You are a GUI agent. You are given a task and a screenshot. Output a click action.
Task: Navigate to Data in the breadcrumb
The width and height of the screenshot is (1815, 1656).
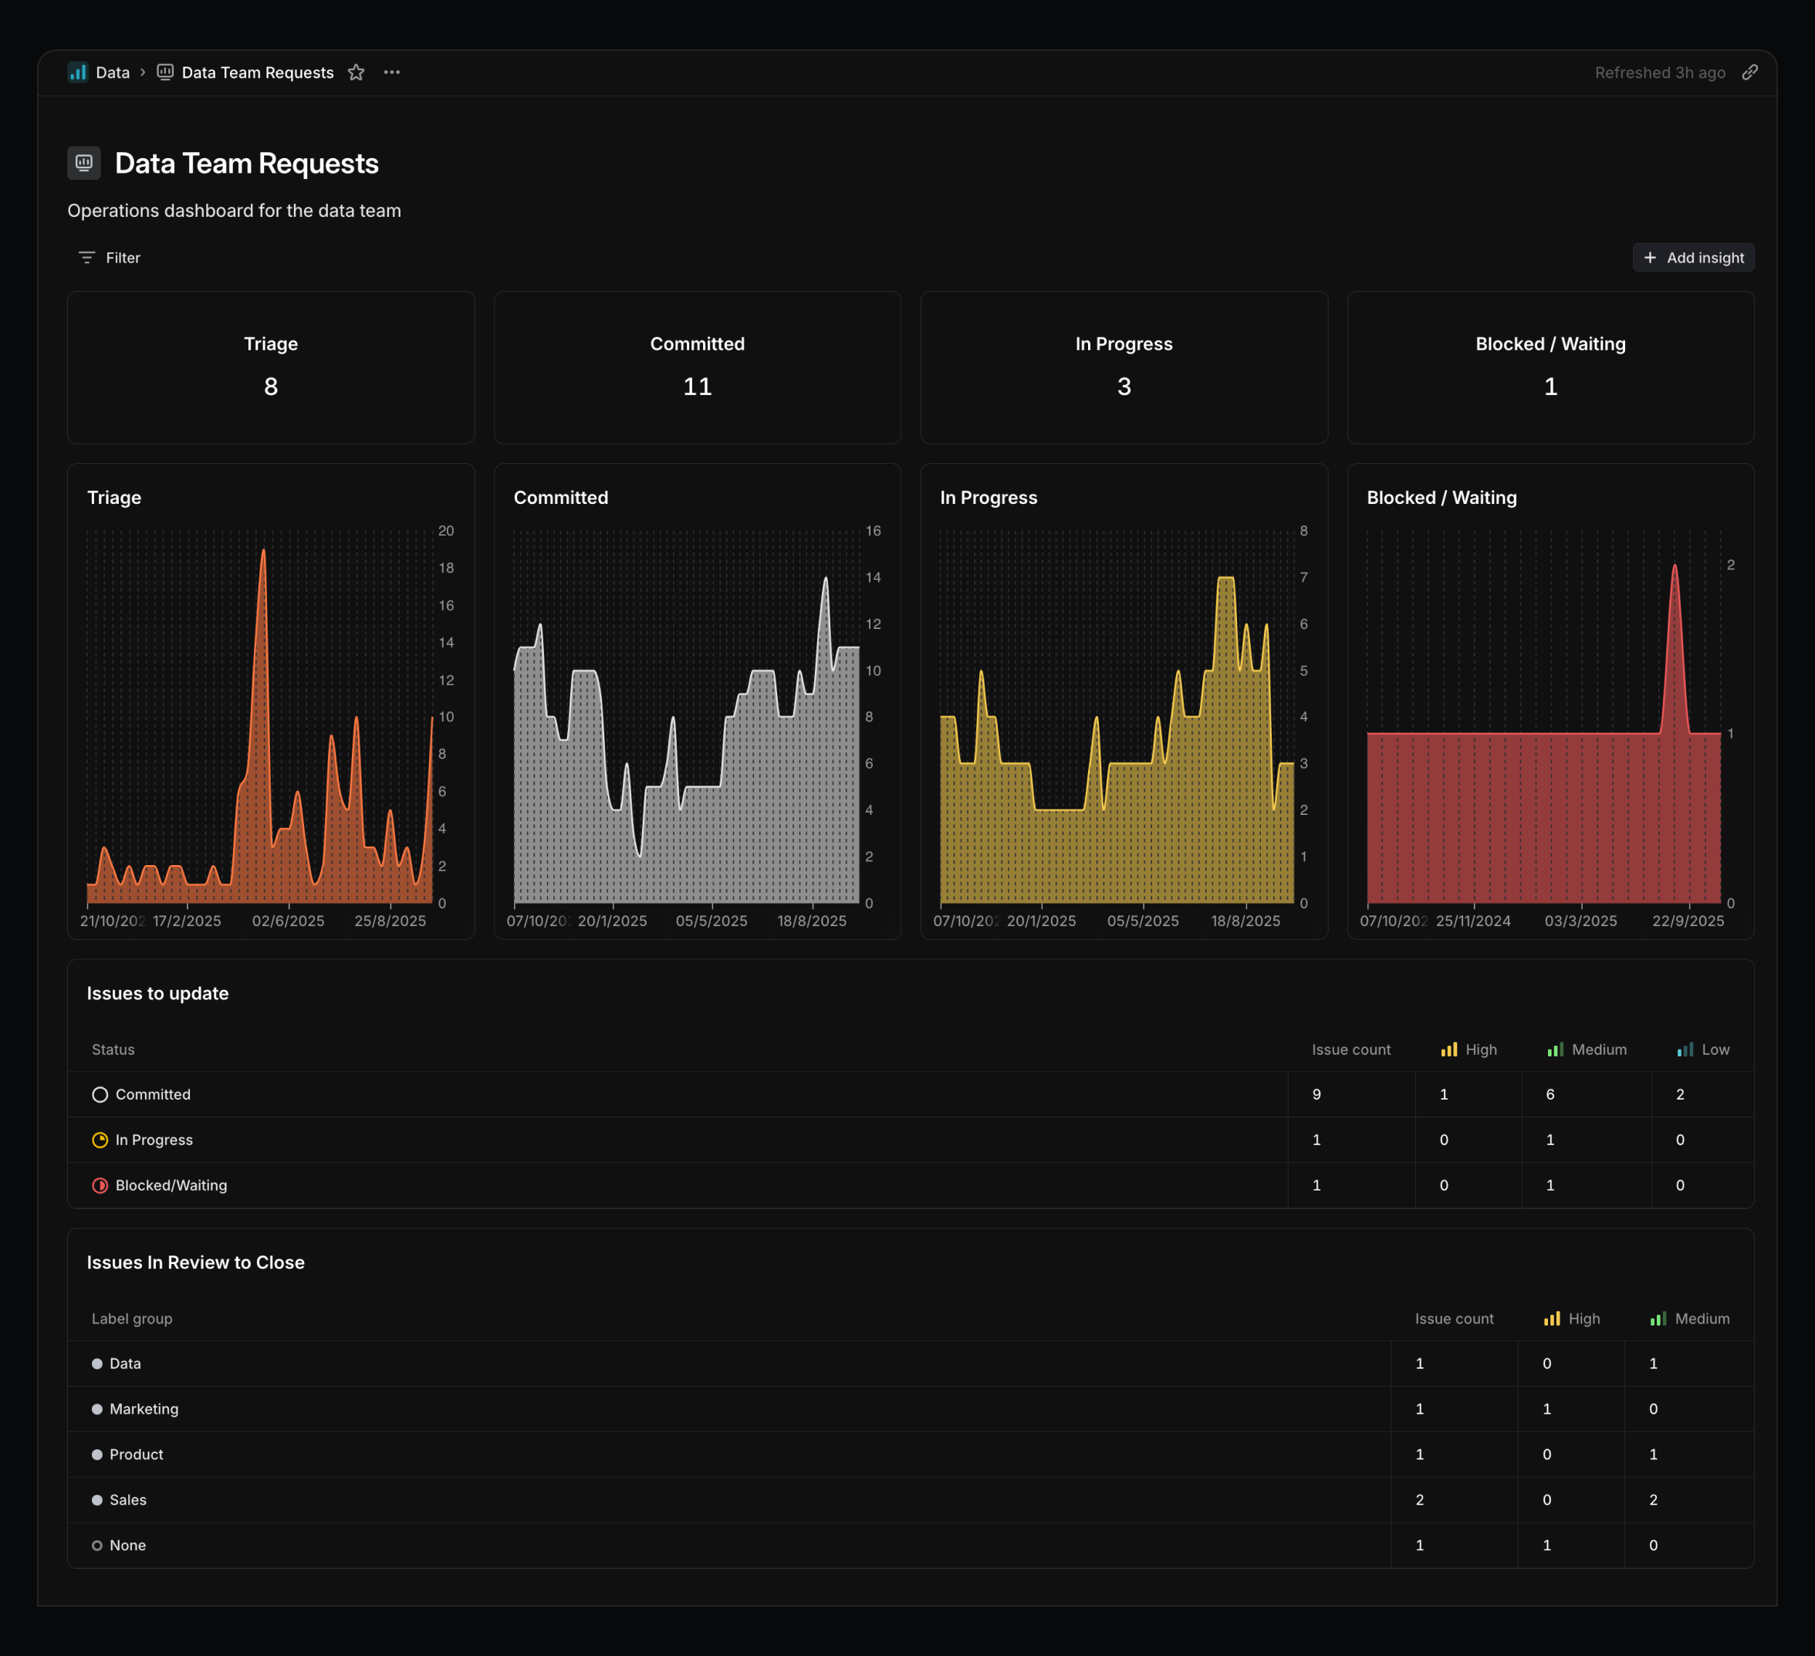(x=113, y=73)
